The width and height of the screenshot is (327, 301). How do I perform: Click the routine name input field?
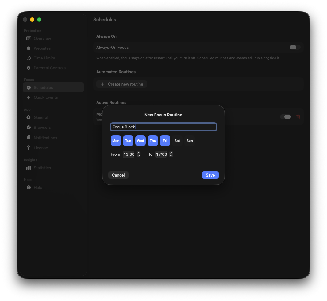tap(163, 127)
